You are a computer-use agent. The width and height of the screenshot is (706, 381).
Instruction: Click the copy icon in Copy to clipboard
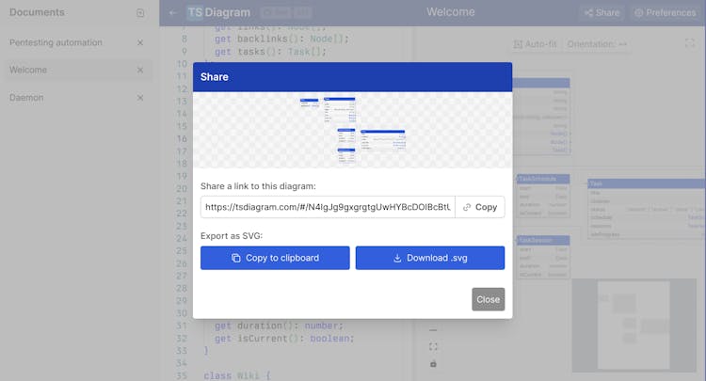236,258
